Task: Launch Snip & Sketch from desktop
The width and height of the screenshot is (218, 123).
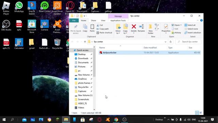Action: pos(32,8)
